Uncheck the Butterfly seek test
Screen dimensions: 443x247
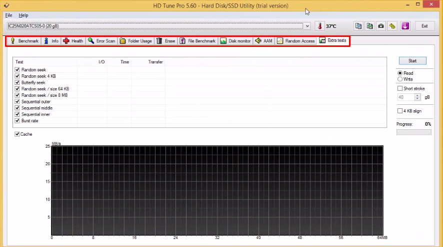(x=17, y=83)
